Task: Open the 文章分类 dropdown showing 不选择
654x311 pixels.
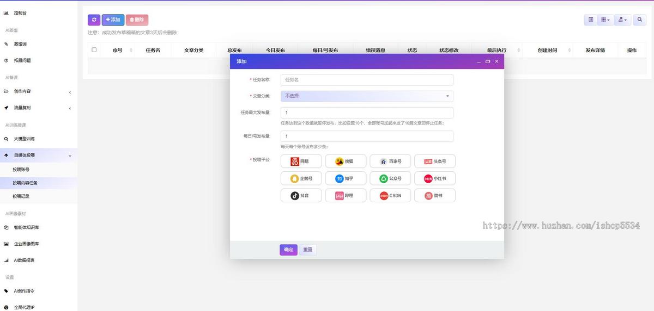Action: (x=367, y=96)
